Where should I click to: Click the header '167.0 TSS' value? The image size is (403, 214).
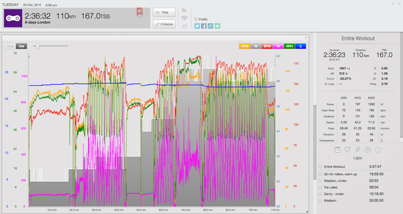(x=96, y=16)
